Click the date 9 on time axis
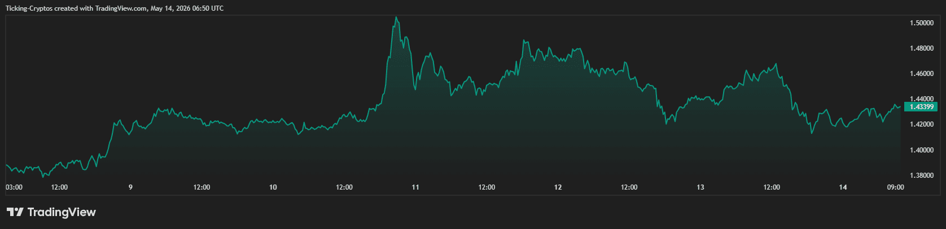 tap(130, 187)
